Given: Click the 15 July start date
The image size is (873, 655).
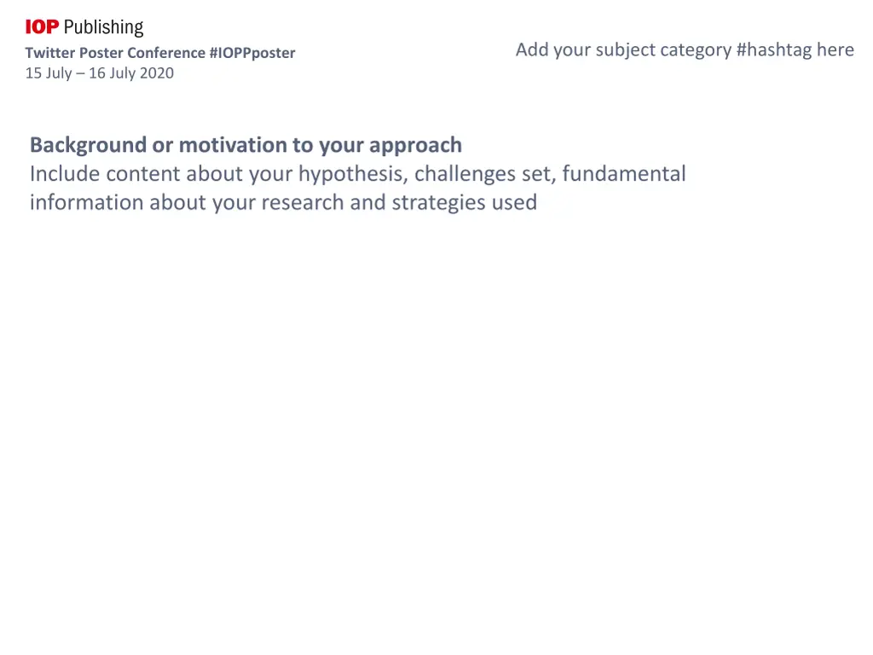Looking at the screenshot, I should (x=49, y=73).
